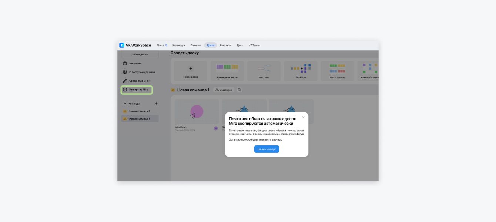496x222 pixels.
Task: Click the Импорт из Miro download icon
Action: [125, 90]
